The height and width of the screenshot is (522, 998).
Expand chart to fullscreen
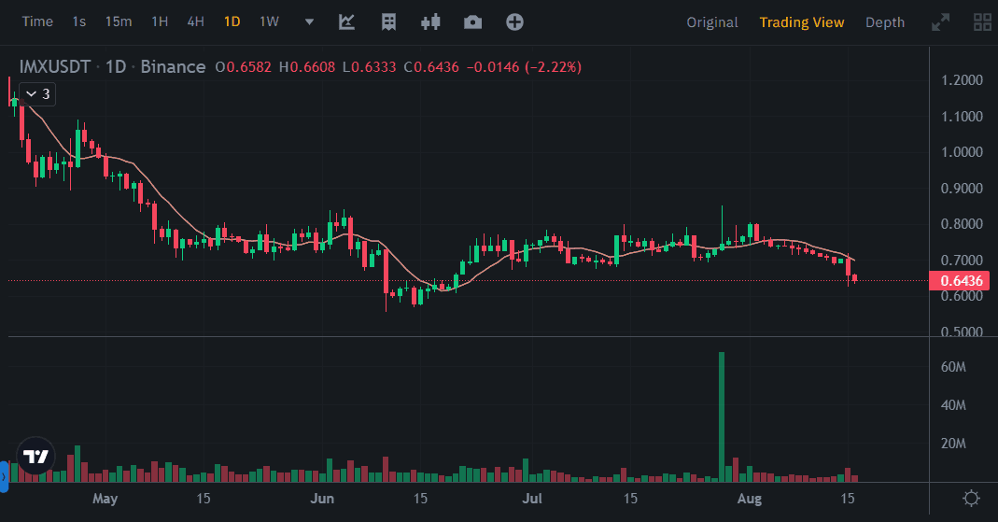(940, 22)
